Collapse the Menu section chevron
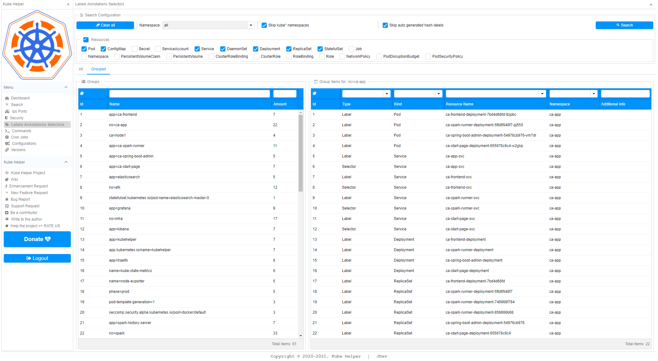 click(66, 87)
